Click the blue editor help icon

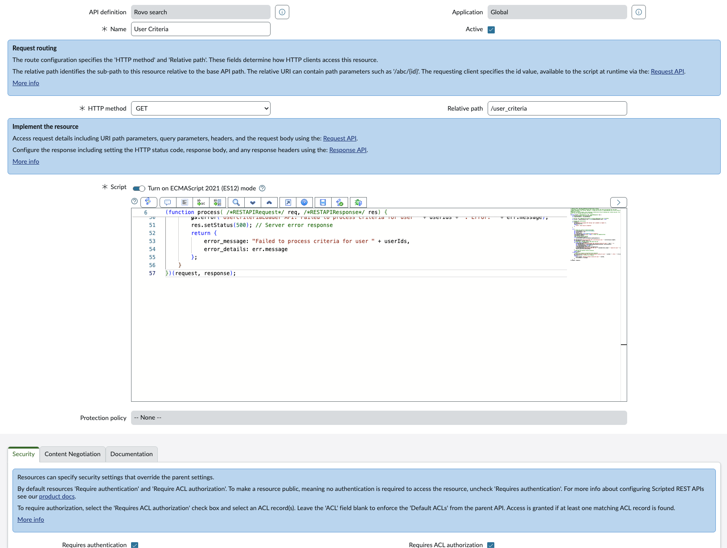pos(304,202)
